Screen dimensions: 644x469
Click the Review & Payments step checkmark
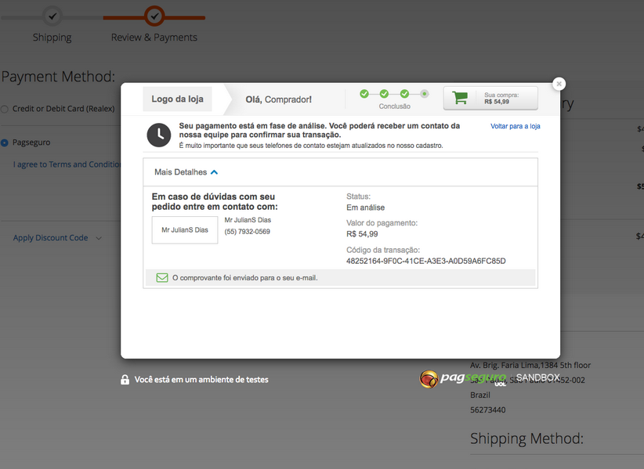tap(154, 16)
